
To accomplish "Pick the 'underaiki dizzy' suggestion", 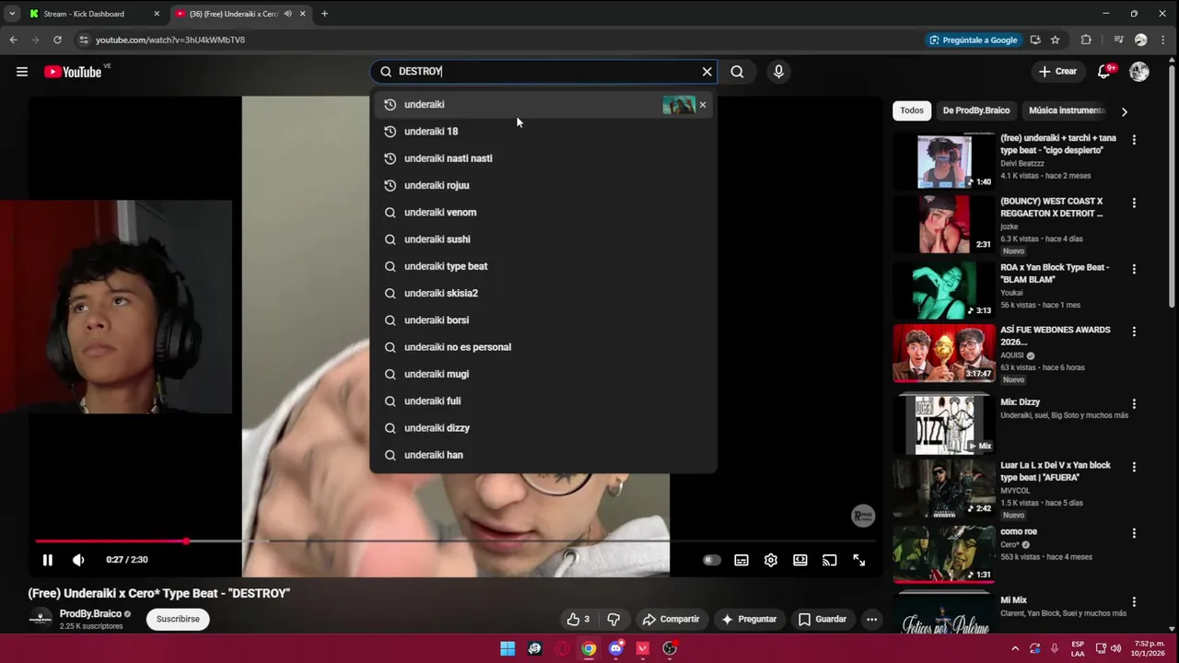I will point(543,428).
